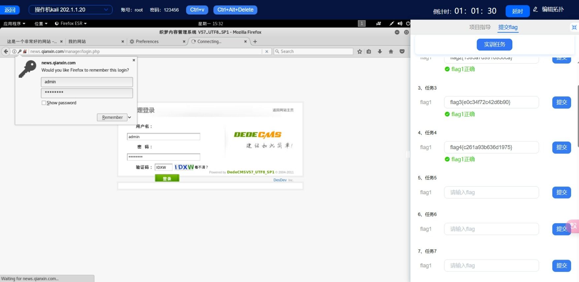Click Remember in the login popup
This screenshot has height=282, width=579.
click(x=112, y=117)
